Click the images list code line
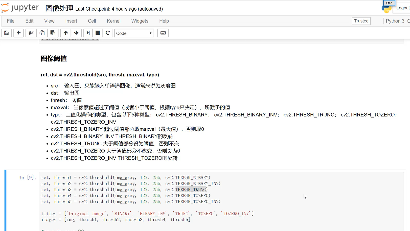 coord(116,220)
